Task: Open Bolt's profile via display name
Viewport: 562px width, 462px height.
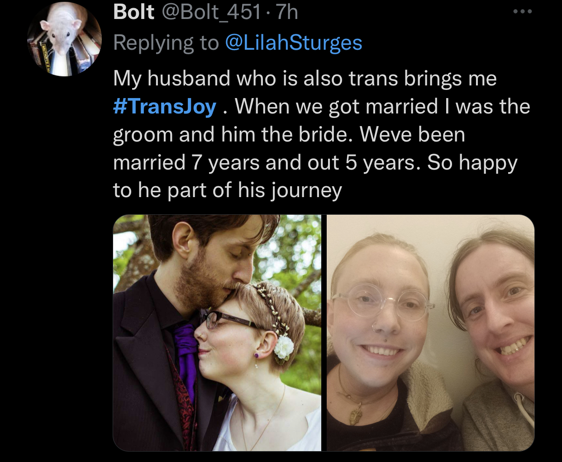Action: click(133, 12)
